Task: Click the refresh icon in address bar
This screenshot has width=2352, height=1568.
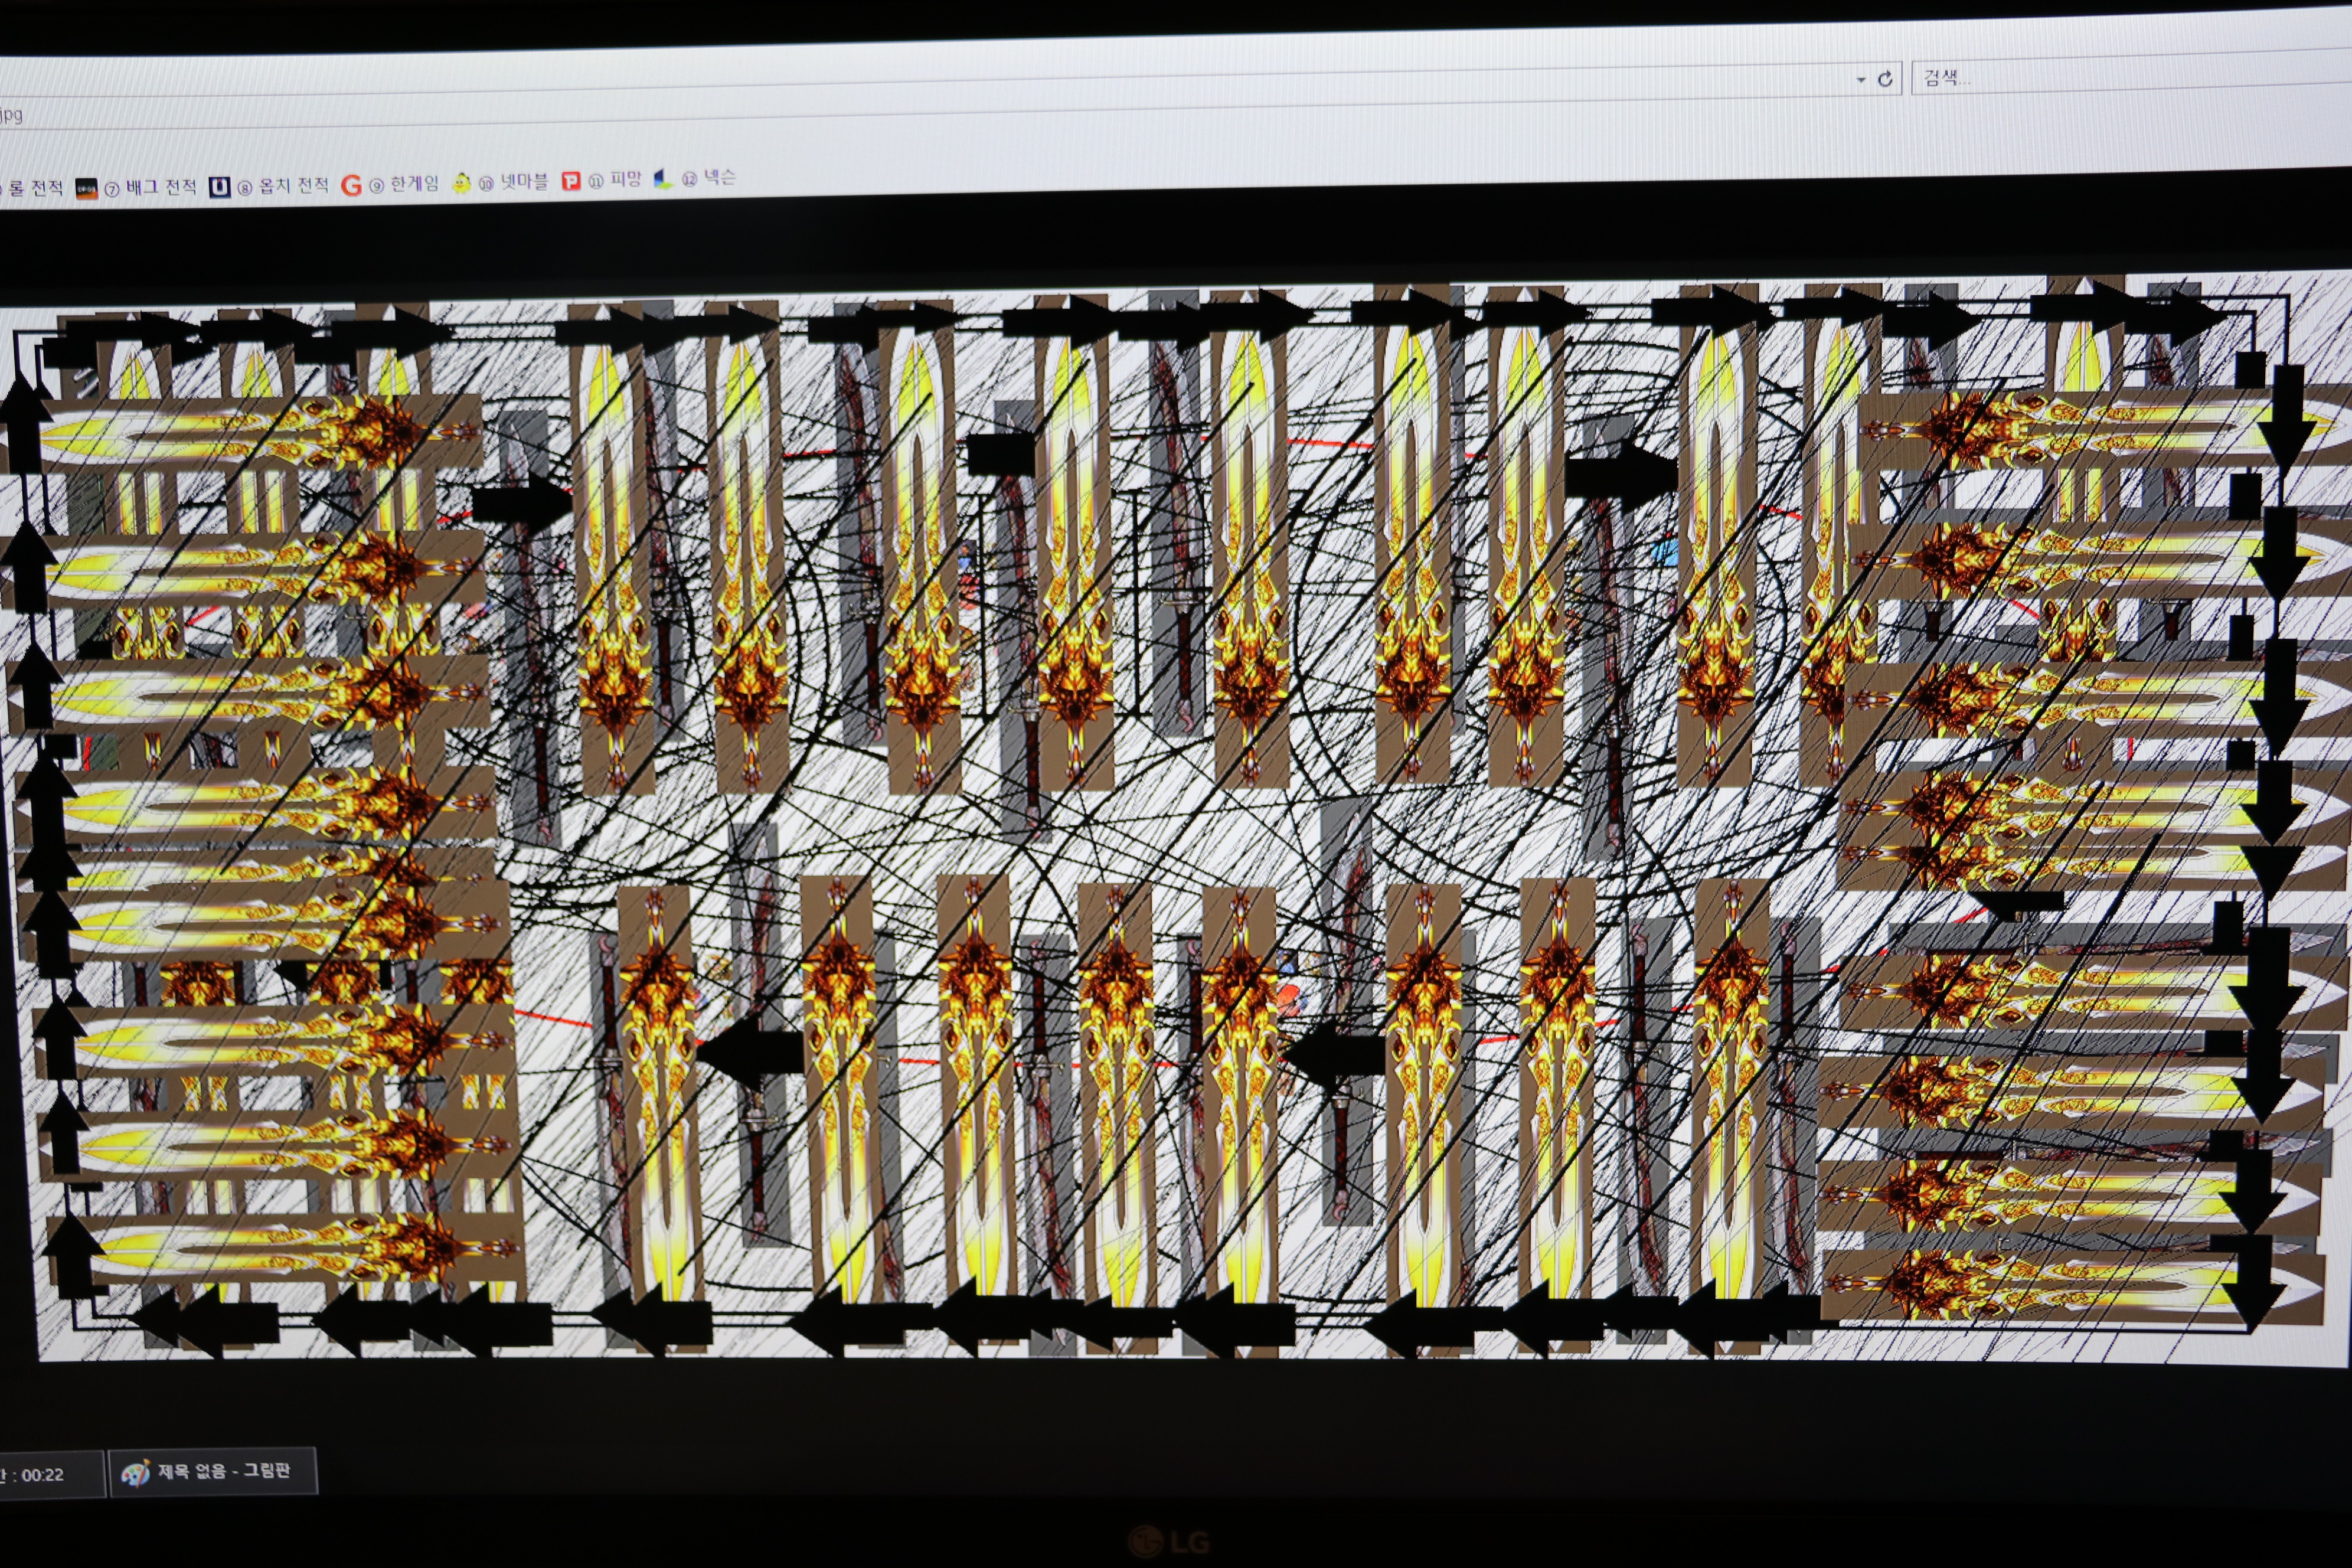Action: tap(1885, 79)
